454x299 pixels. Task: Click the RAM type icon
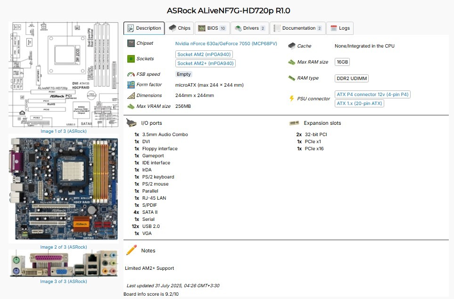coord(291,78)
